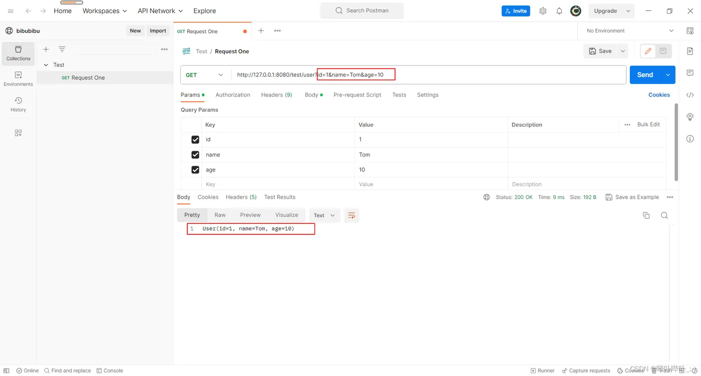The height and width of the screenshot is (376, 701).
Task: Click Bulk Edit for query params
Action: (x=648, y=125)
